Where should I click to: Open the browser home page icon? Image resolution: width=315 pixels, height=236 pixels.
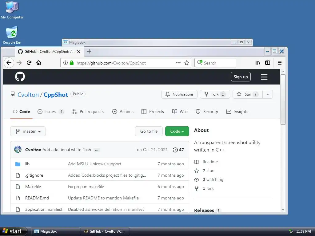pyautogui.click(x=39, y=63)
